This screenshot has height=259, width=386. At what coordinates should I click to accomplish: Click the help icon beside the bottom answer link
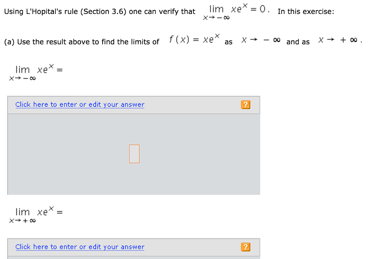coord(245,247)
